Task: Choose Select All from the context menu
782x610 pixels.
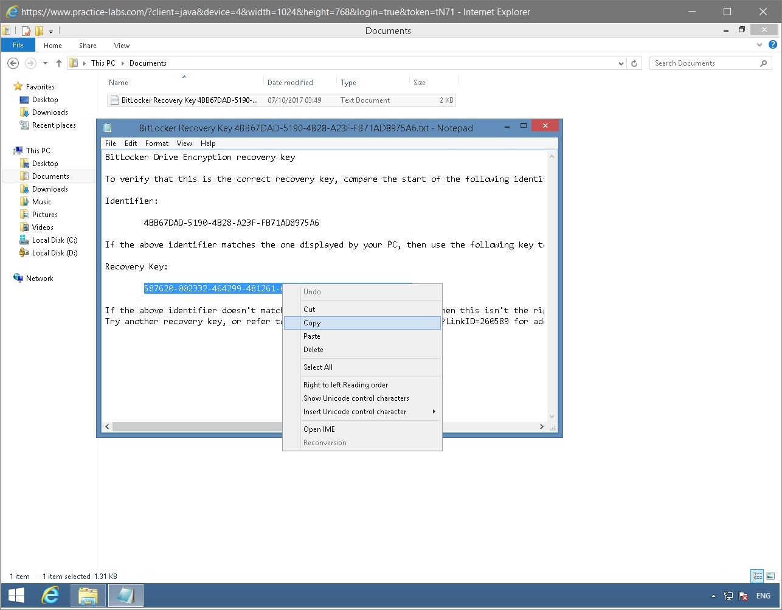Action: (x=317, y=367)
